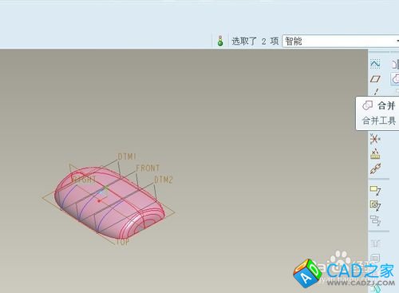Click the DTM2 datum plane label
This screenshot has height=293, width=399.
[164, 180]
